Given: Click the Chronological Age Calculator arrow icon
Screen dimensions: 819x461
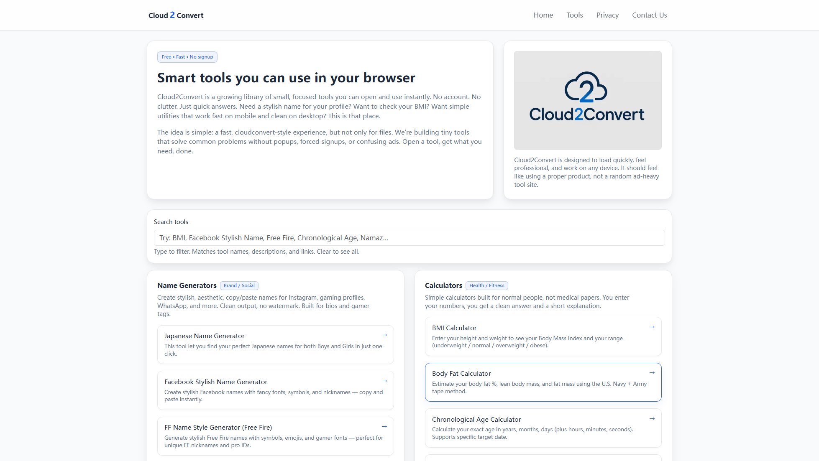Looking at the screenshot, I should [652, 418].
